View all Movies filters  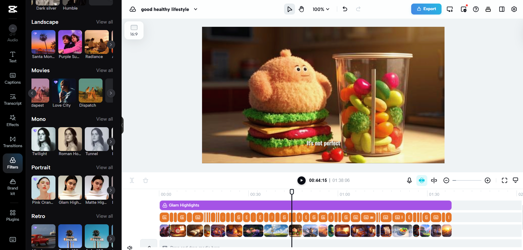click(x=104, y=70)
